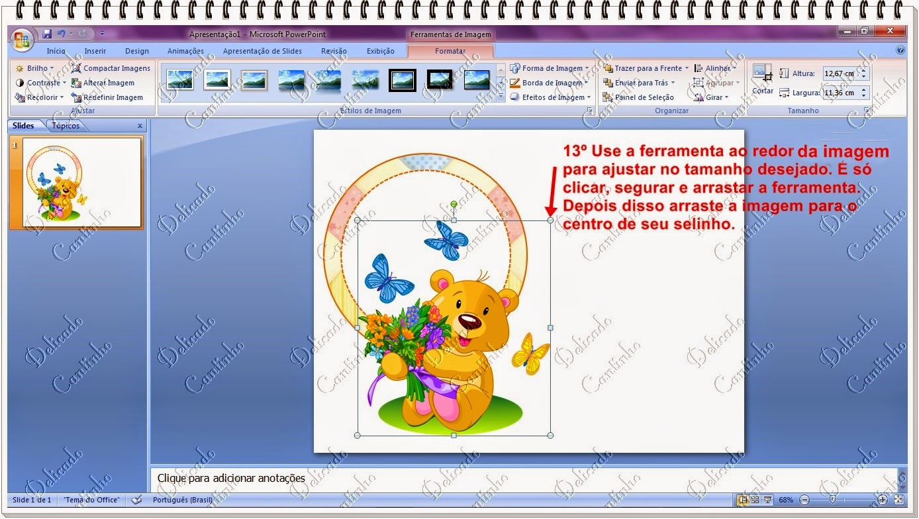Open the undo history dropdown arrow
The image size is (919, 519).
pyautogui.click(x=70, y=34)
